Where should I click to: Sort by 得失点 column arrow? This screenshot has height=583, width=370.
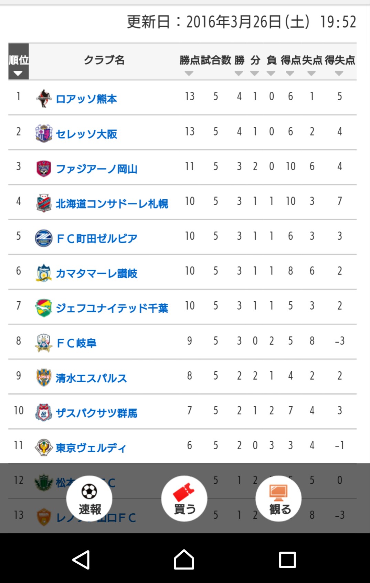pyautogui.click(x=339, y=73)
